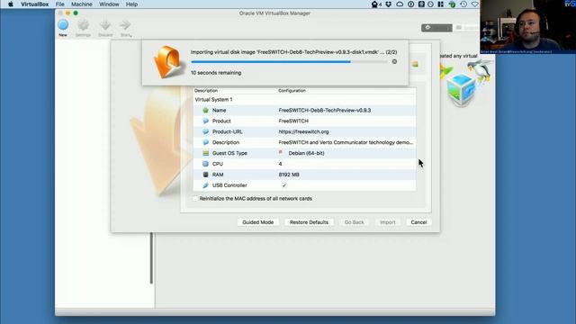The image size is (576, 324).
Task: Select the Virtual System 1 row
Action: [x=304, y=100]
